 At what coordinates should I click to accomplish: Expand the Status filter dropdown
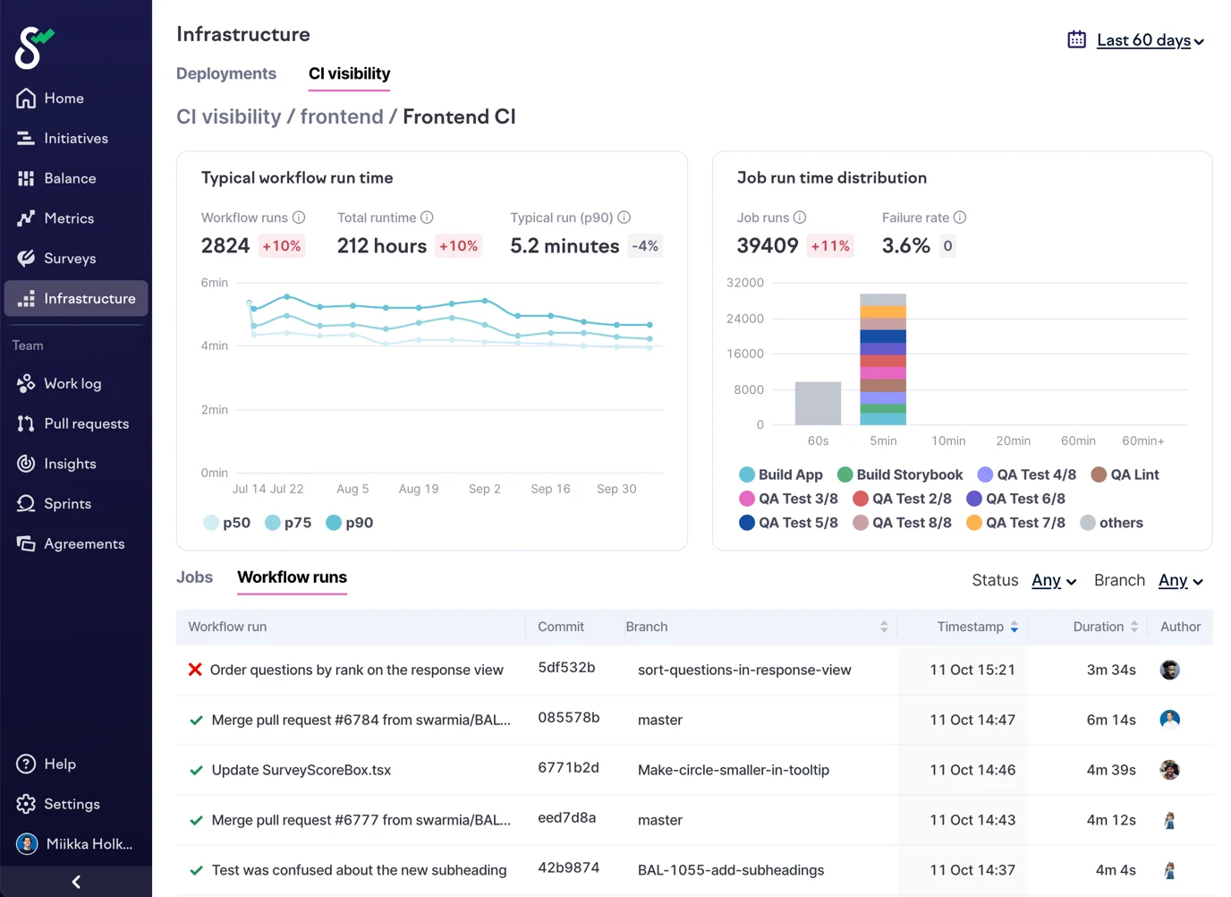point(1053,581)
